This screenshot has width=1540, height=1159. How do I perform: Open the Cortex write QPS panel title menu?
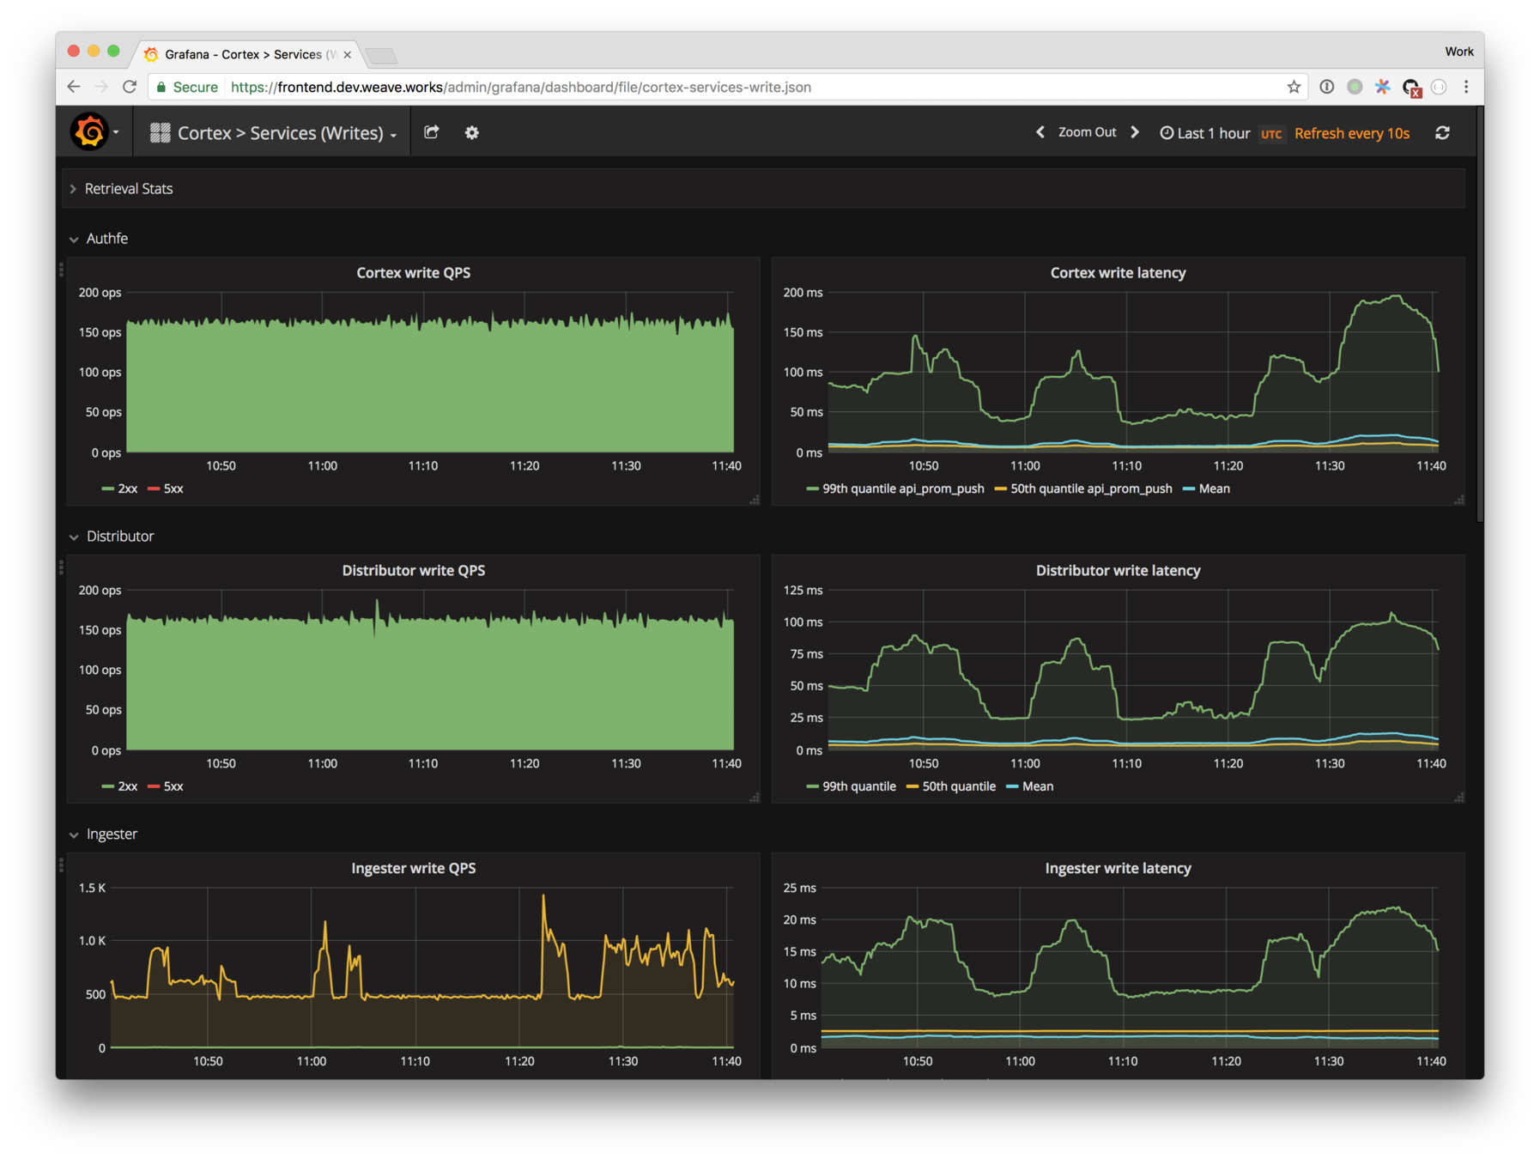pos(414,273)
